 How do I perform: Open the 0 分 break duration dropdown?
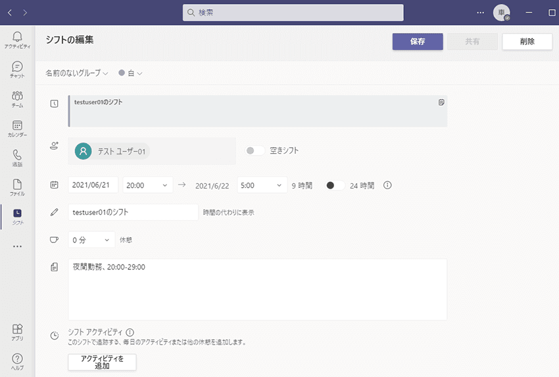click(91, 240)
